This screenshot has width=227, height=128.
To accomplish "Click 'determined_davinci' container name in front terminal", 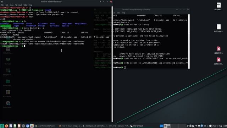I will [24, 39].
